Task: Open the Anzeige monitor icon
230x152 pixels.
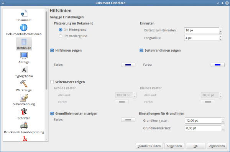Action: click(x=24, y=56)
